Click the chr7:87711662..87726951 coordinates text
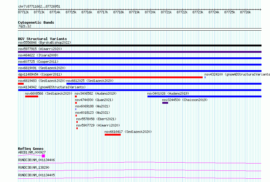 (x=39, y=7)
